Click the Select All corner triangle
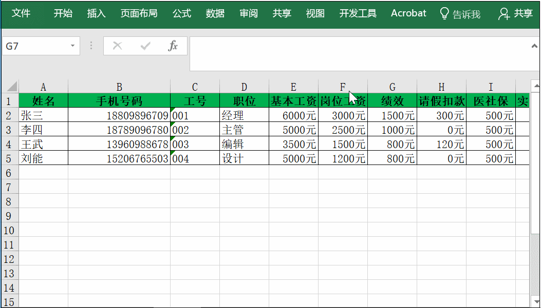 [11, 87]
